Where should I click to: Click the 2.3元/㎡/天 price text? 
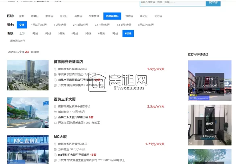[156, 106]
